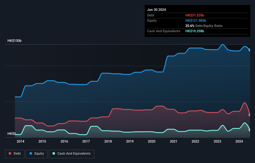
Task: Click the Cash endpoint marker on teal line
Action: [250, 130]
